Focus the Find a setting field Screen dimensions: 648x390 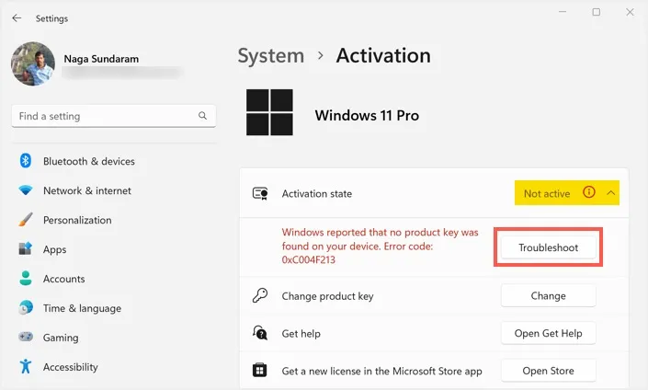click(x=114, y=116)
